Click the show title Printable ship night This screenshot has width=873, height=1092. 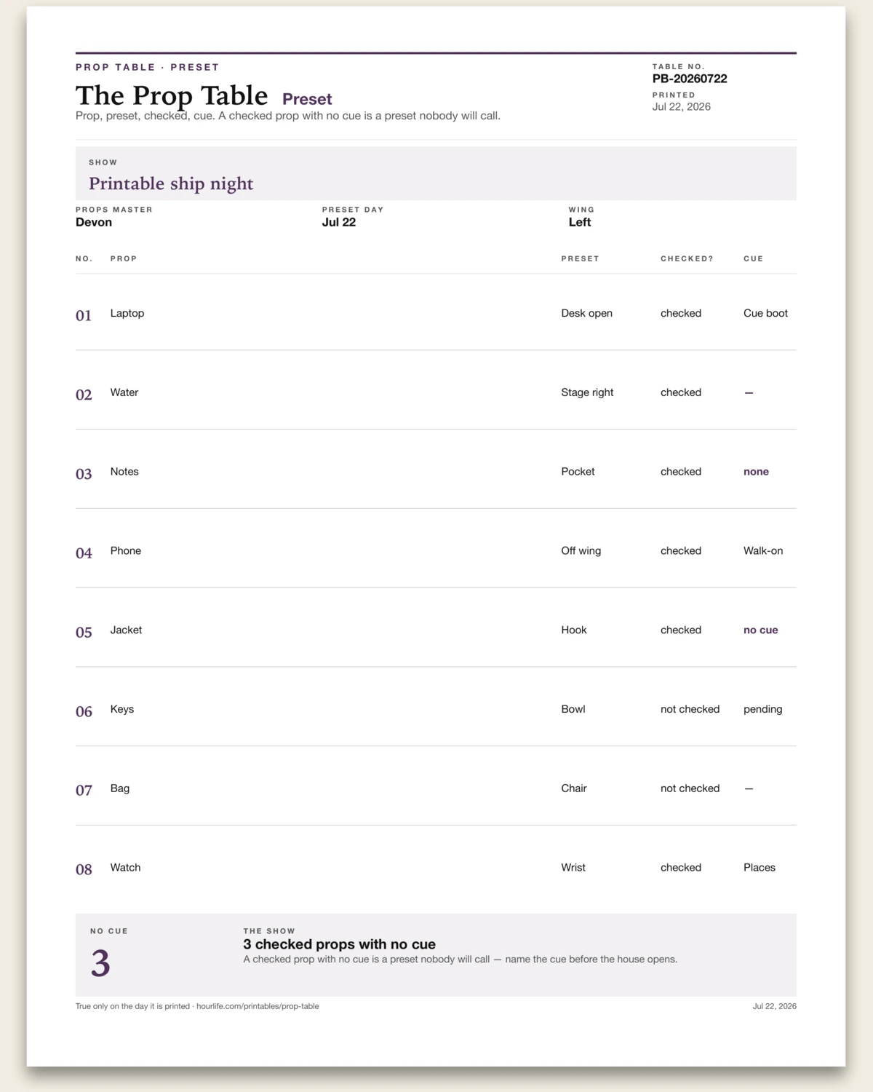[171, 183]
